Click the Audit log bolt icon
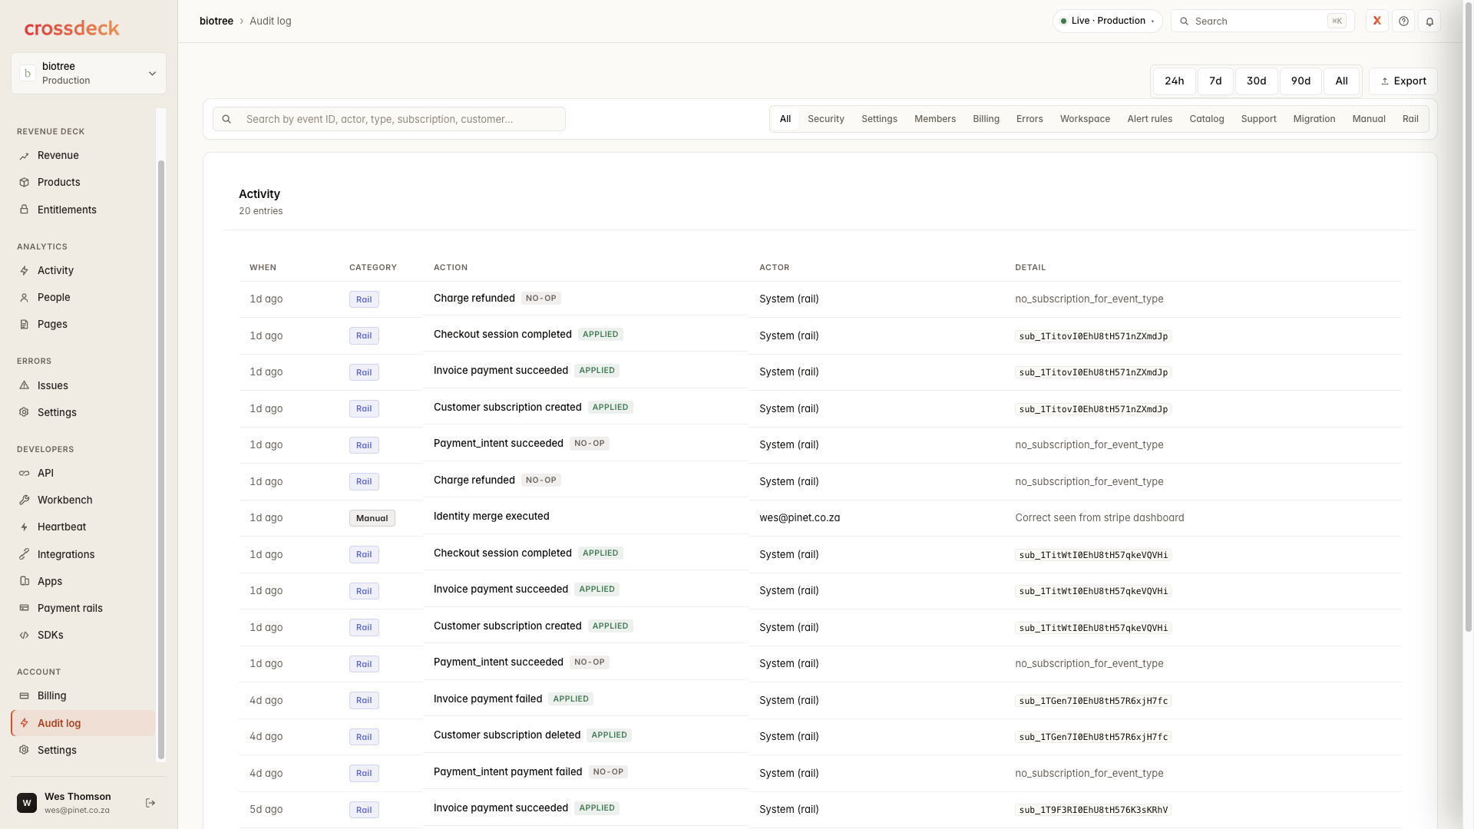Screen dimensions: 1474x829 (x=24, y=723)
